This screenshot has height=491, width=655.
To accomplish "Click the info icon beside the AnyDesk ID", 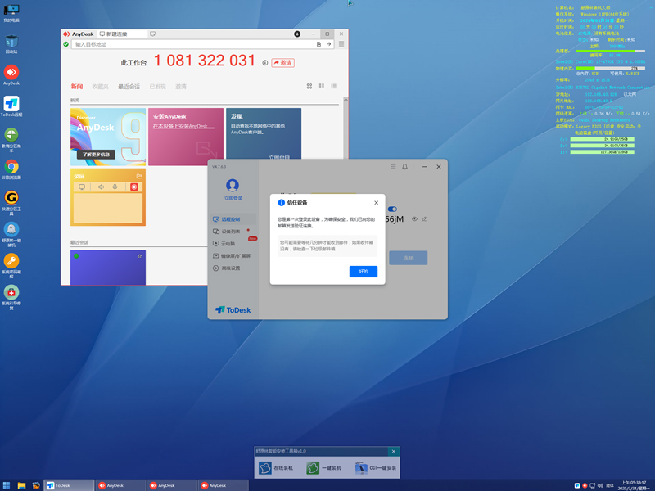I will point(264,63).
